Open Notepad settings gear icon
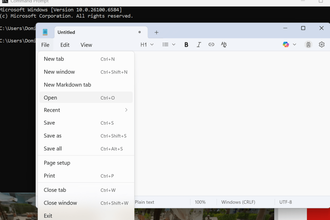The width and height of the screenshot is (330, 220). coord(321,44)
